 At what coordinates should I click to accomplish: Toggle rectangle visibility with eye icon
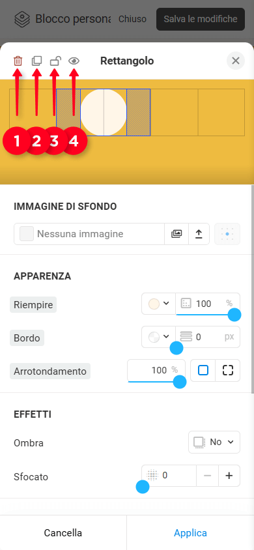(74, 61)
